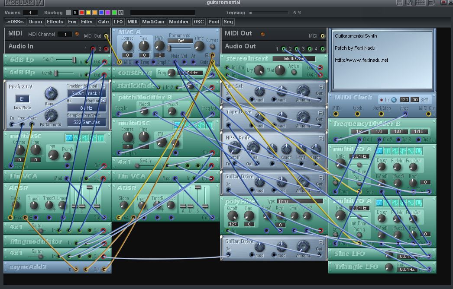This screenshot has width=453, height=289.
Task: Open the Soft Sat editor corner button
Action: tap(320, 87)
